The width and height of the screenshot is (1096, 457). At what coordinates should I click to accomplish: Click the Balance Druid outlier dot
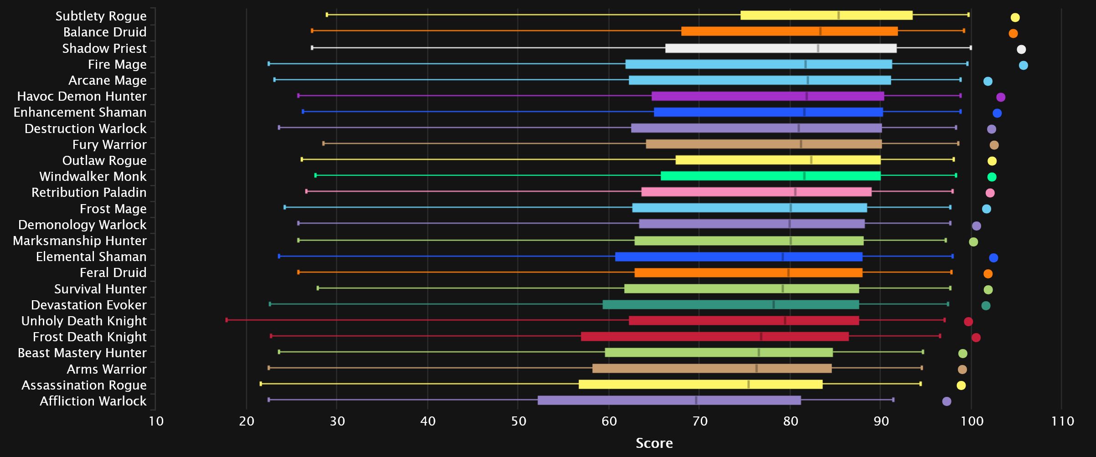1013,34
